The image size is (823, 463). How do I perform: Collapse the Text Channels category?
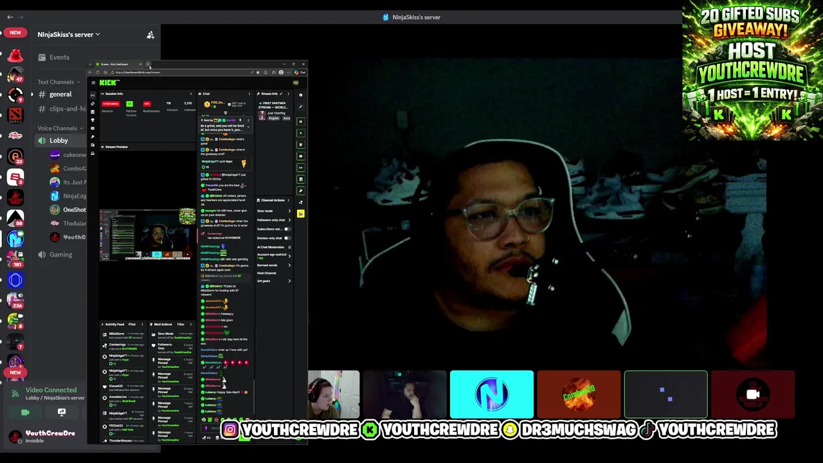point(59,82)
